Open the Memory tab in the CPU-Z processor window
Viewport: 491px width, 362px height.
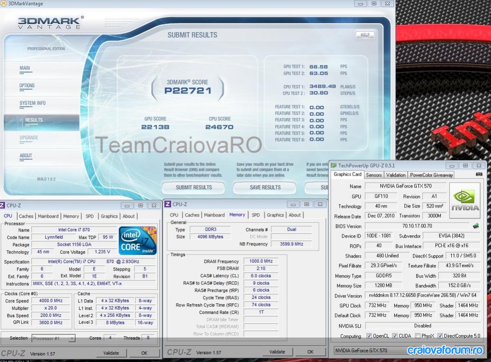click(x=71, y=216)
